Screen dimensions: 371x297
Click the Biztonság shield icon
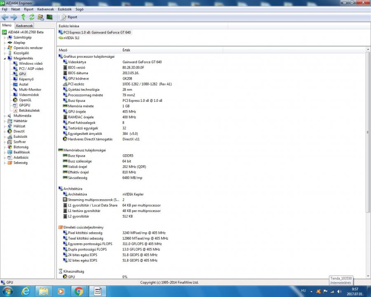(10, 147)
